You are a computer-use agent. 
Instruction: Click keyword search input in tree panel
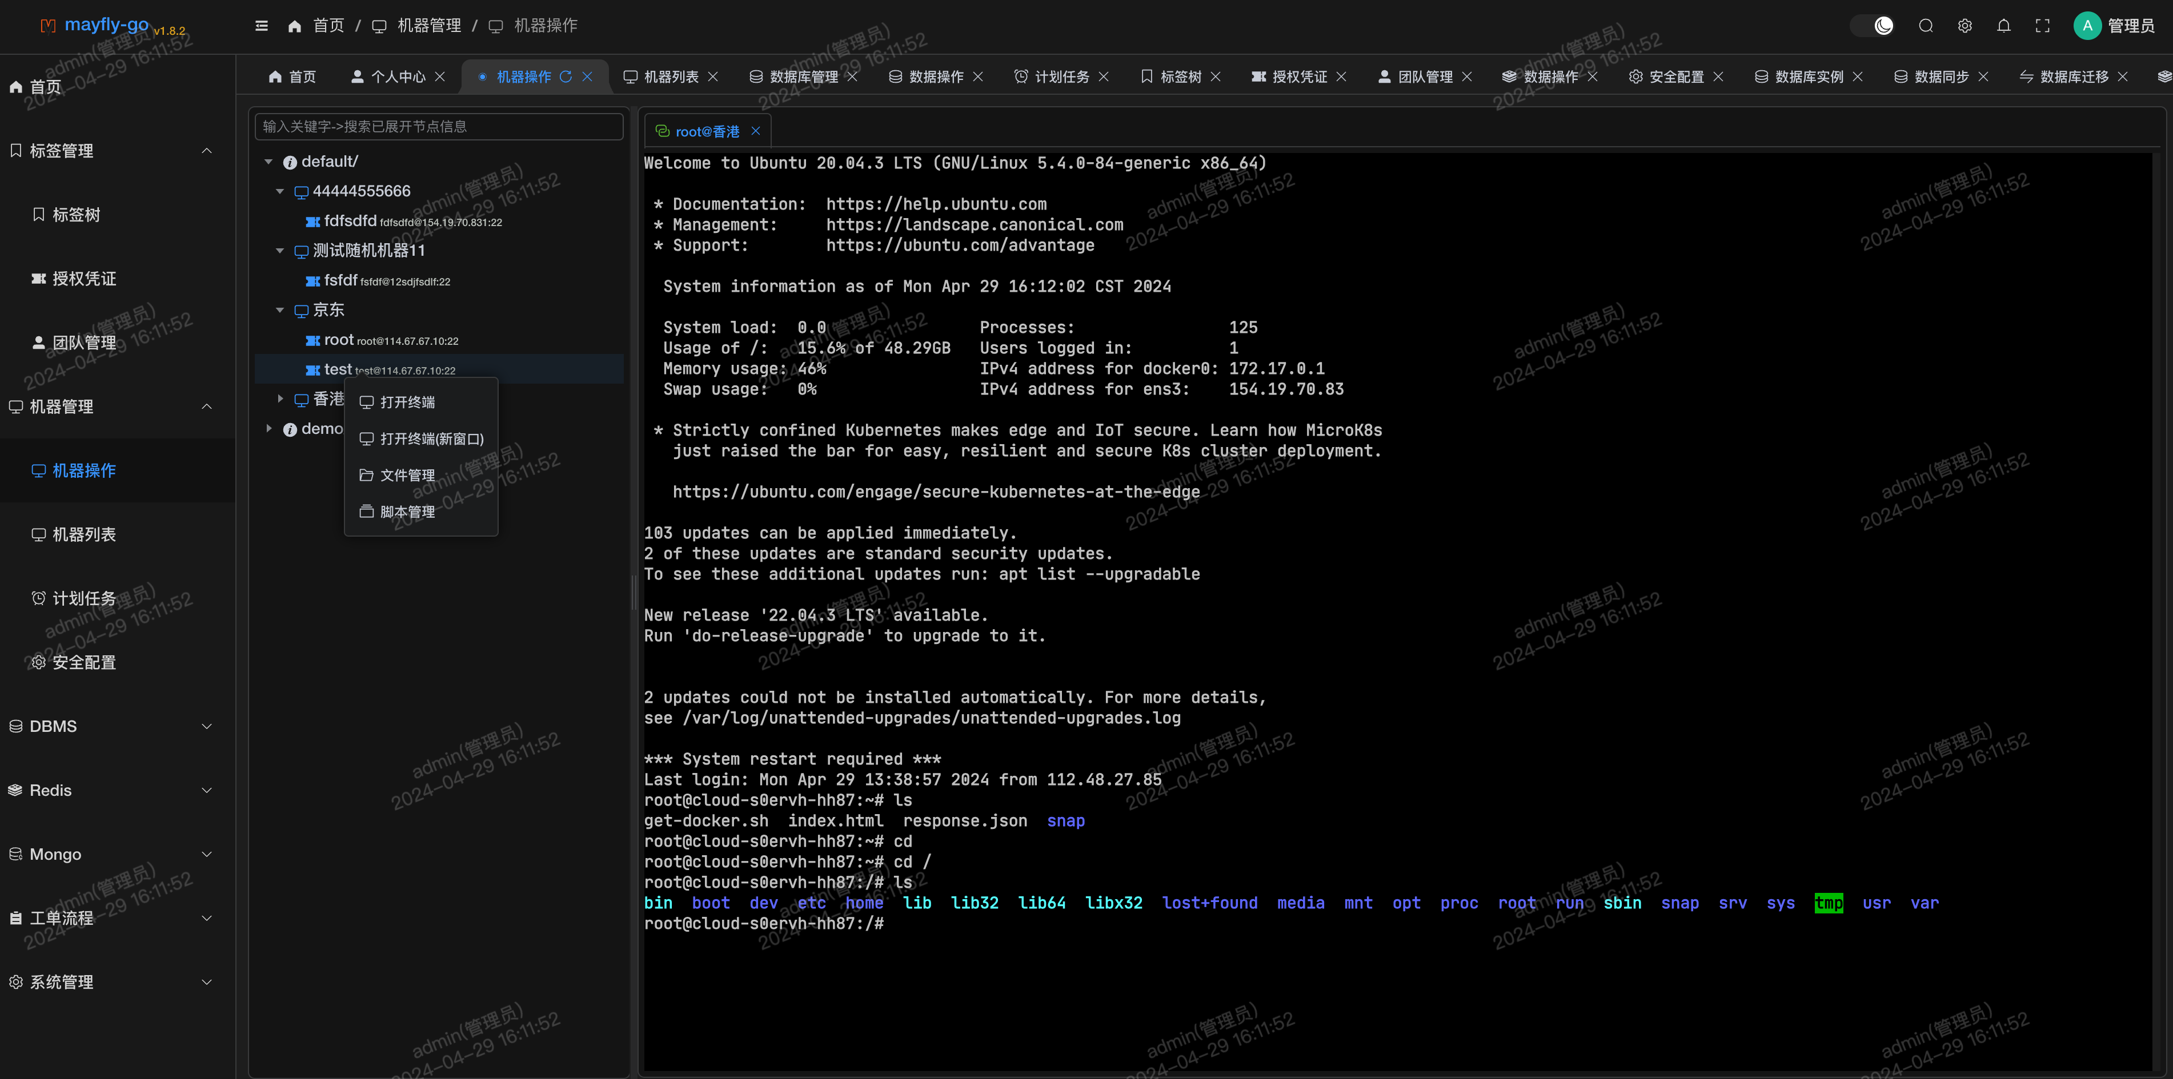coord(439,126)
